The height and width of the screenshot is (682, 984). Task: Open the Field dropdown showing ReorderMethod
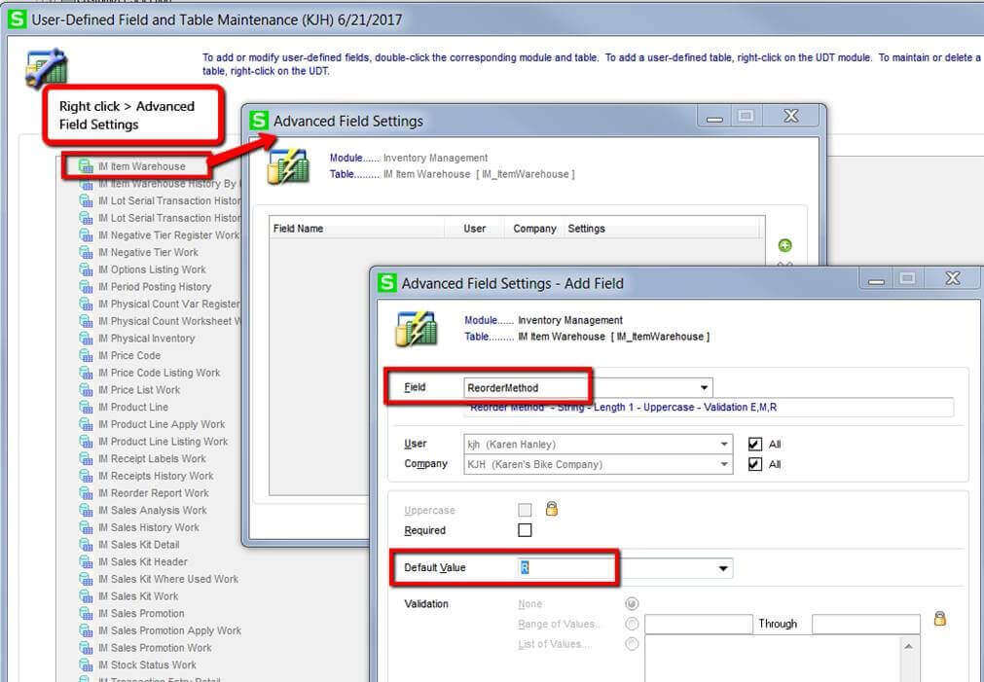(706, 386)
